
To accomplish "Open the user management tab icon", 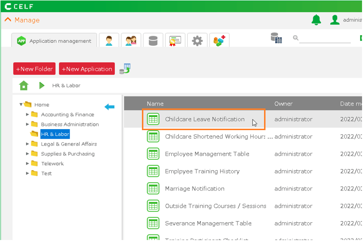I will (109, 41).
